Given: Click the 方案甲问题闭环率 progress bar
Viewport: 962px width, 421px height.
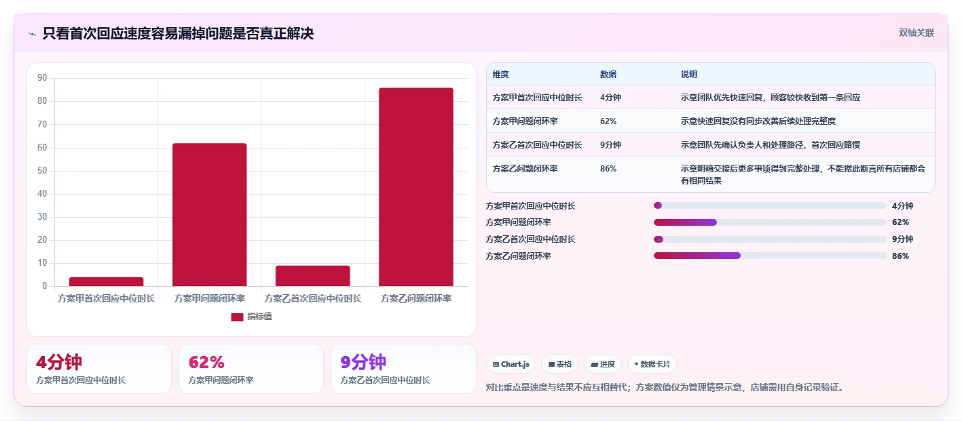Looking at the screenshot, I should click(770, 222).
